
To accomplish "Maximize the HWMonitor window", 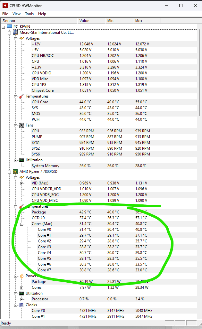I will (x=181, y=6).
